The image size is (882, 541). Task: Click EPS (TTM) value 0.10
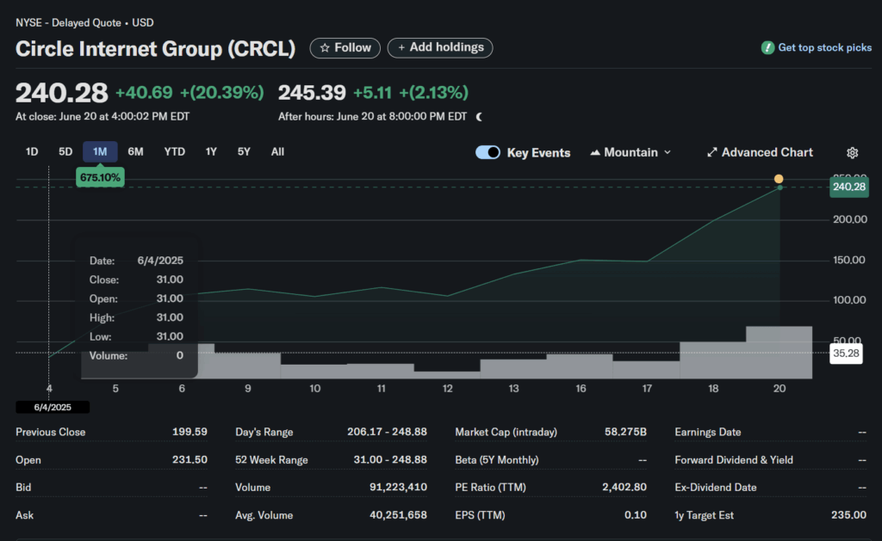point(636,515)
